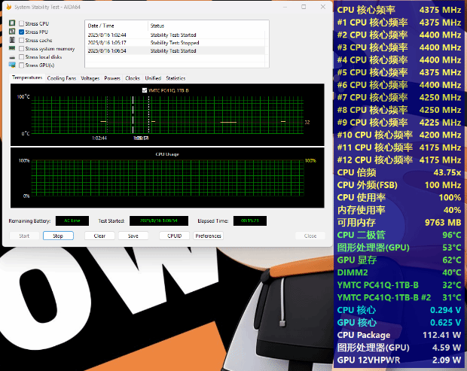This screenshot has width=467, height=371.
Task: Select the Stability Test Stopped log entry
Action: tap(173, 43)
